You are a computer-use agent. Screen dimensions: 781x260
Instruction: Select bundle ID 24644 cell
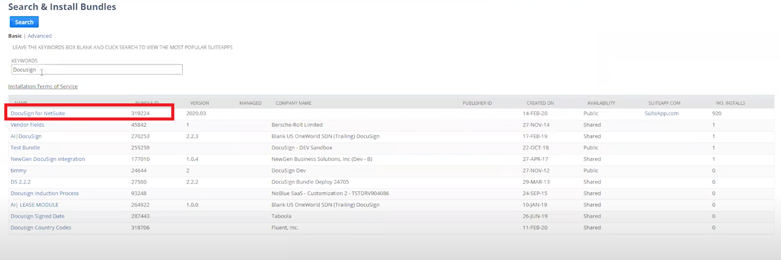pos(139,170)
